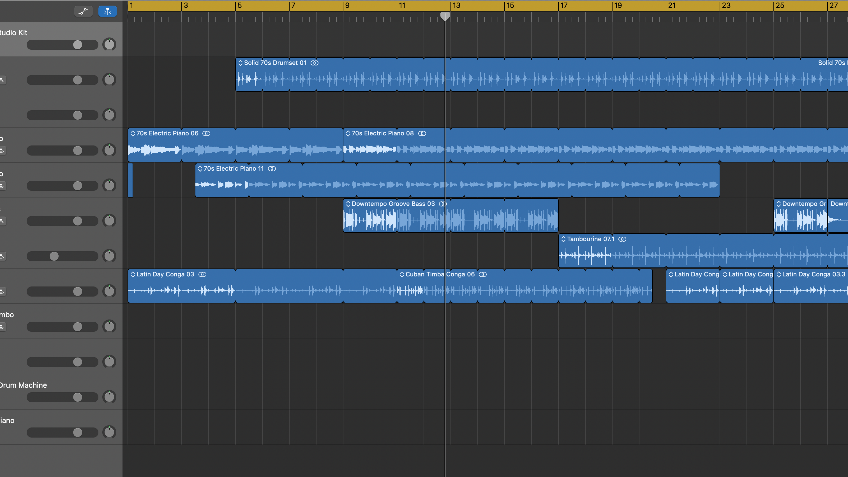Click arrows icon on Latin Day Conga 03.3
Screen dimensions: 848x477
click(778, 274)
